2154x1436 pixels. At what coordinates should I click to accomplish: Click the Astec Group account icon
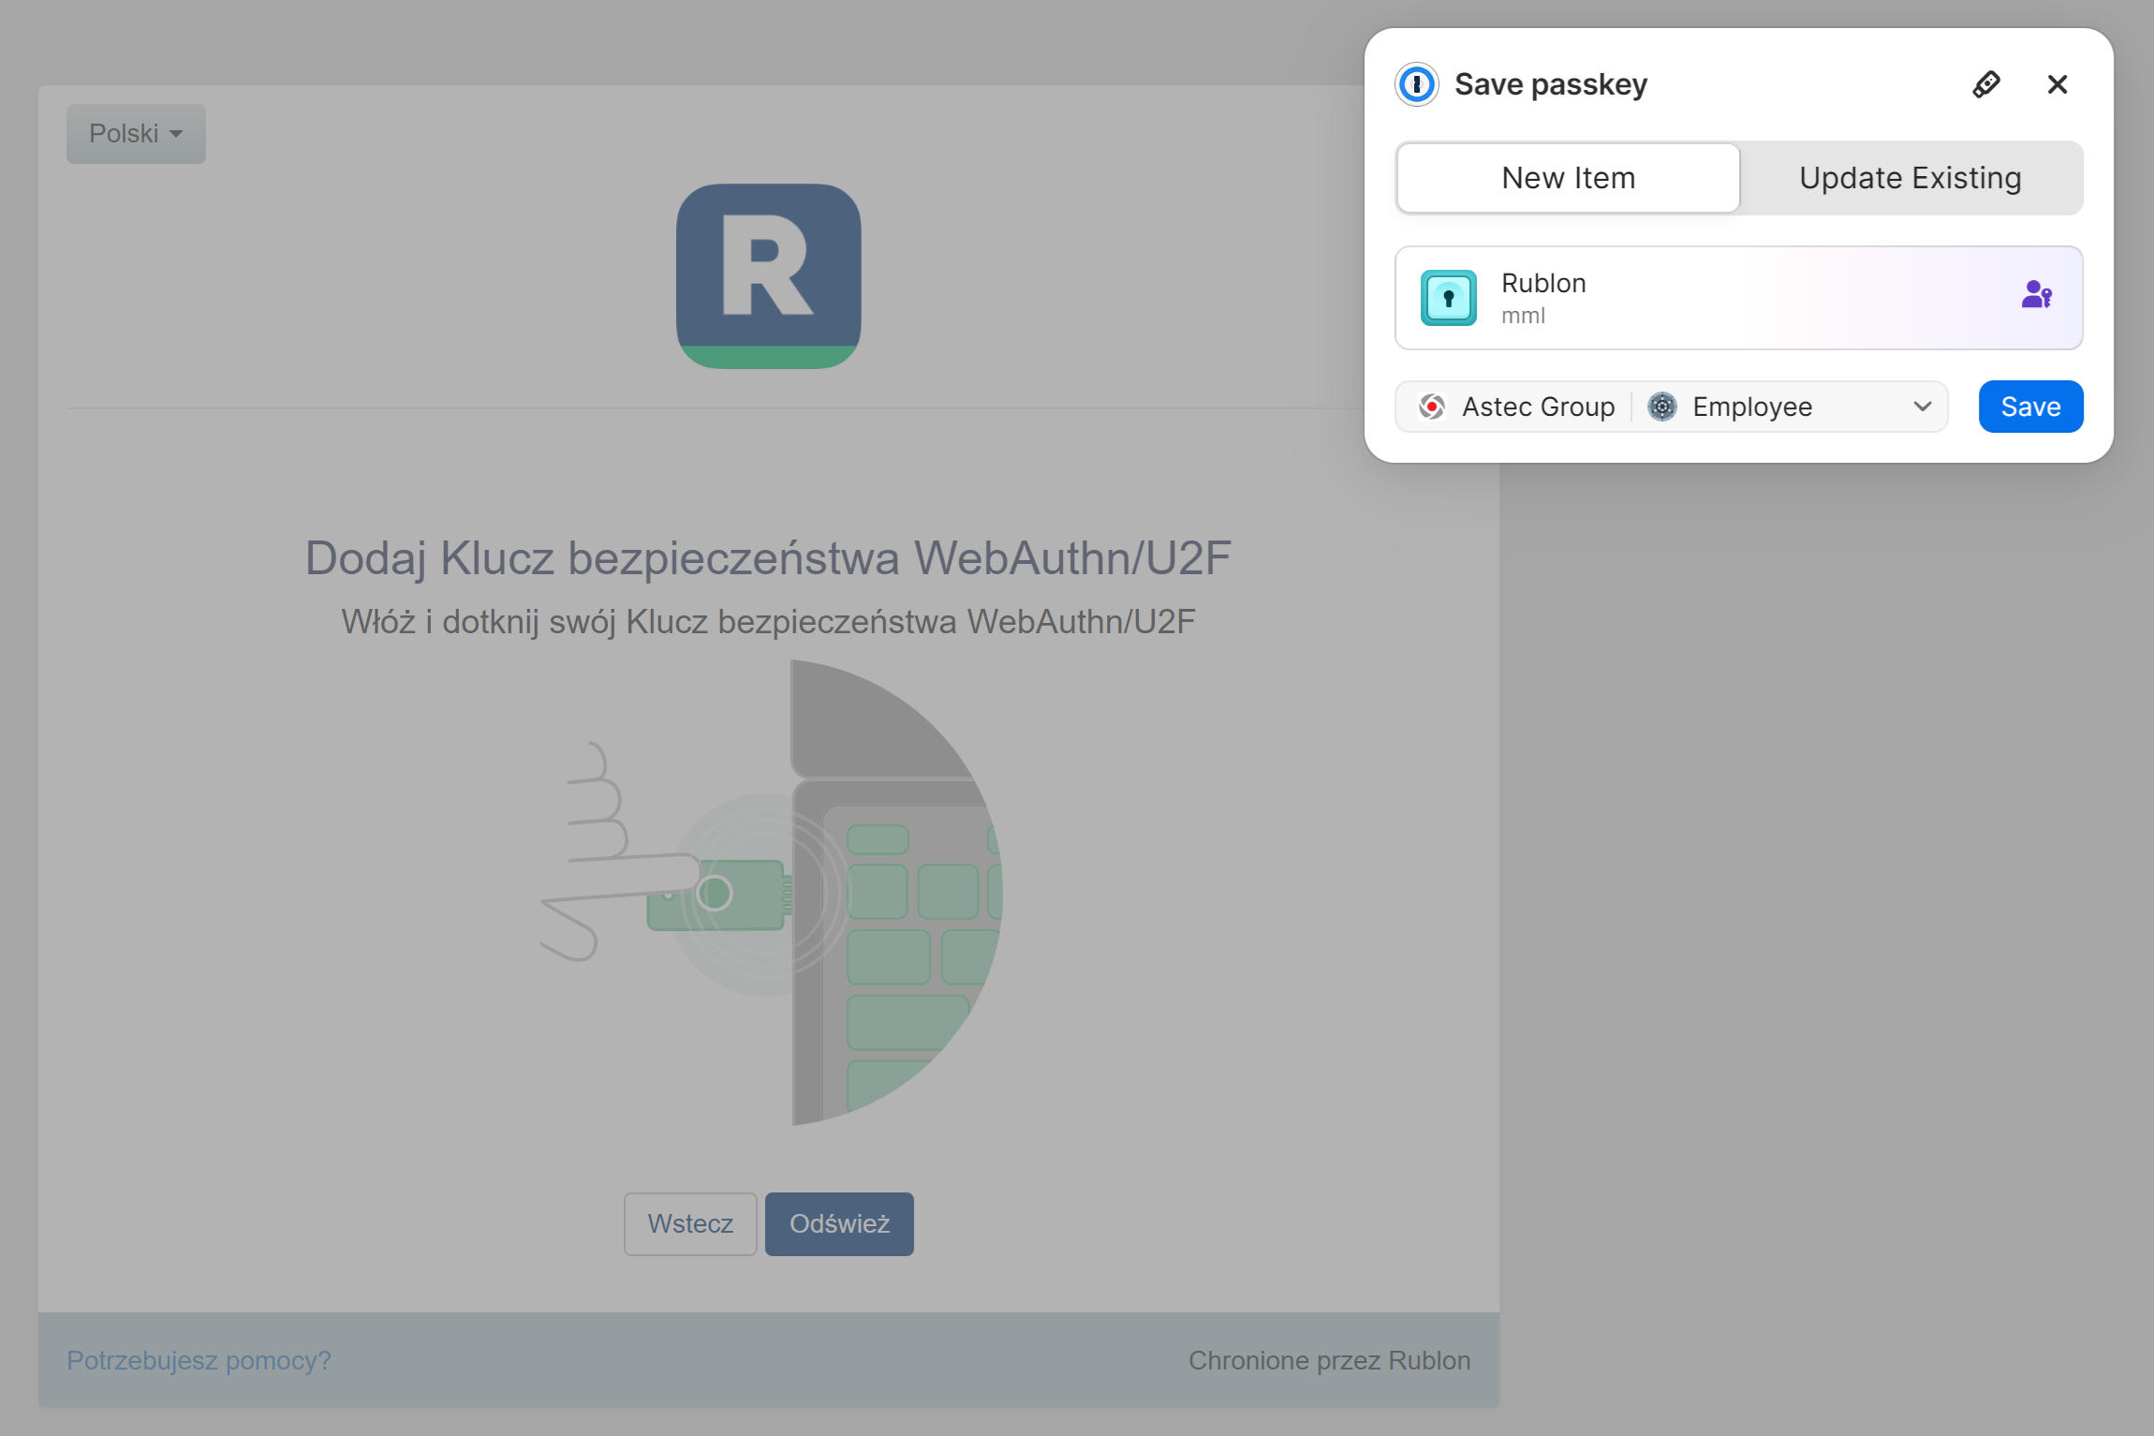pos(1431,407)
